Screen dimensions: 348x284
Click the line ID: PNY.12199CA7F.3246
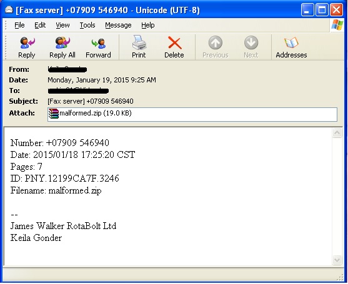click(64, 179)
